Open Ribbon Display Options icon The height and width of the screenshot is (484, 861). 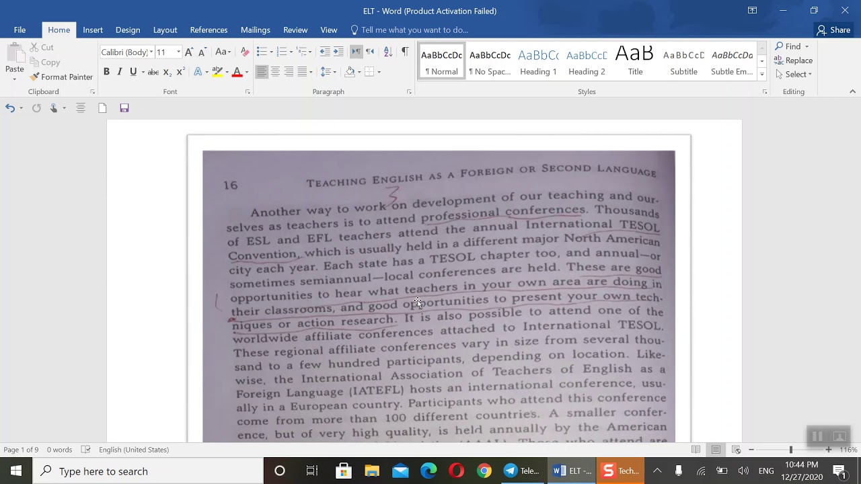[x=752, y=10]
